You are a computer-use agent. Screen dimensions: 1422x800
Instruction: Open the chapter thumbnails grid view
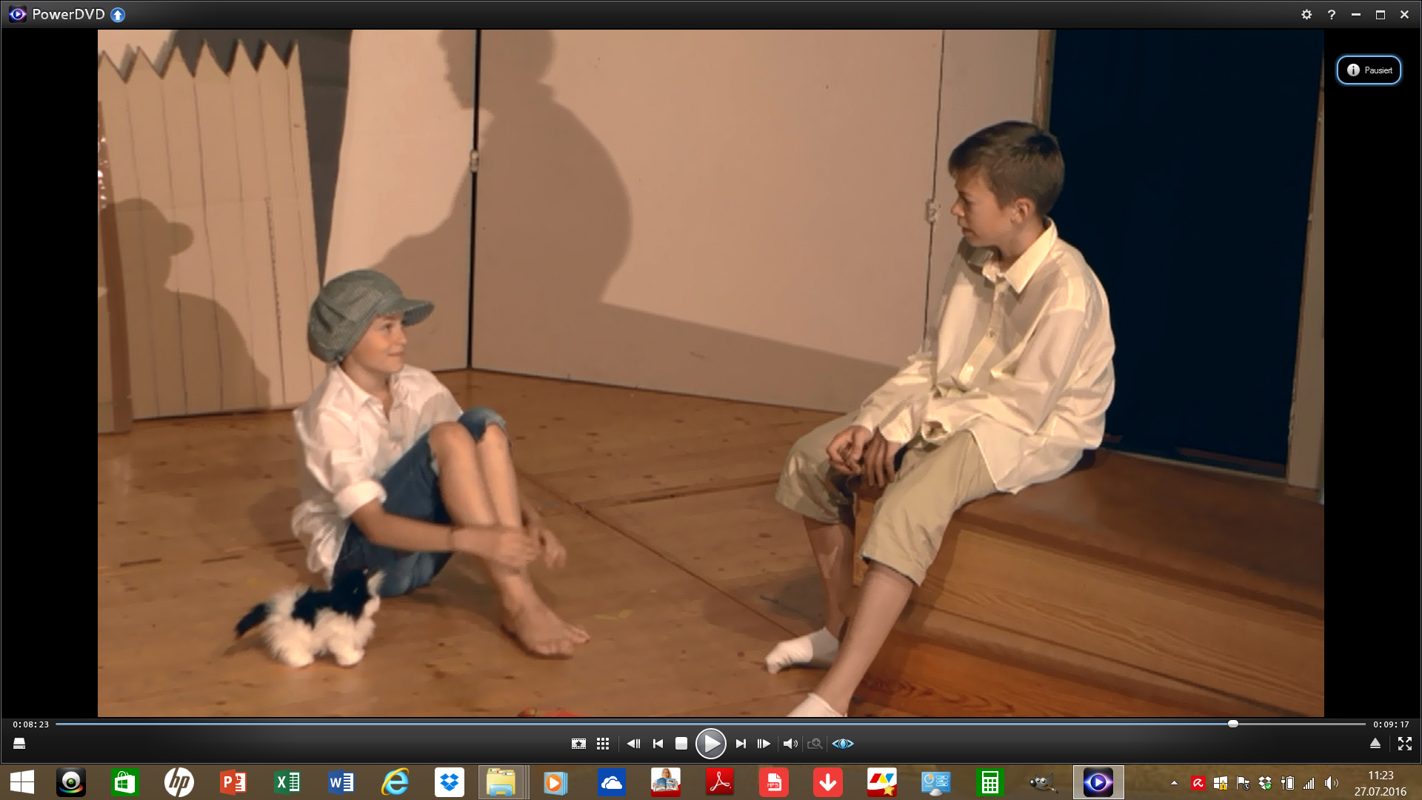pyautogui.click(x=603, y=744)
